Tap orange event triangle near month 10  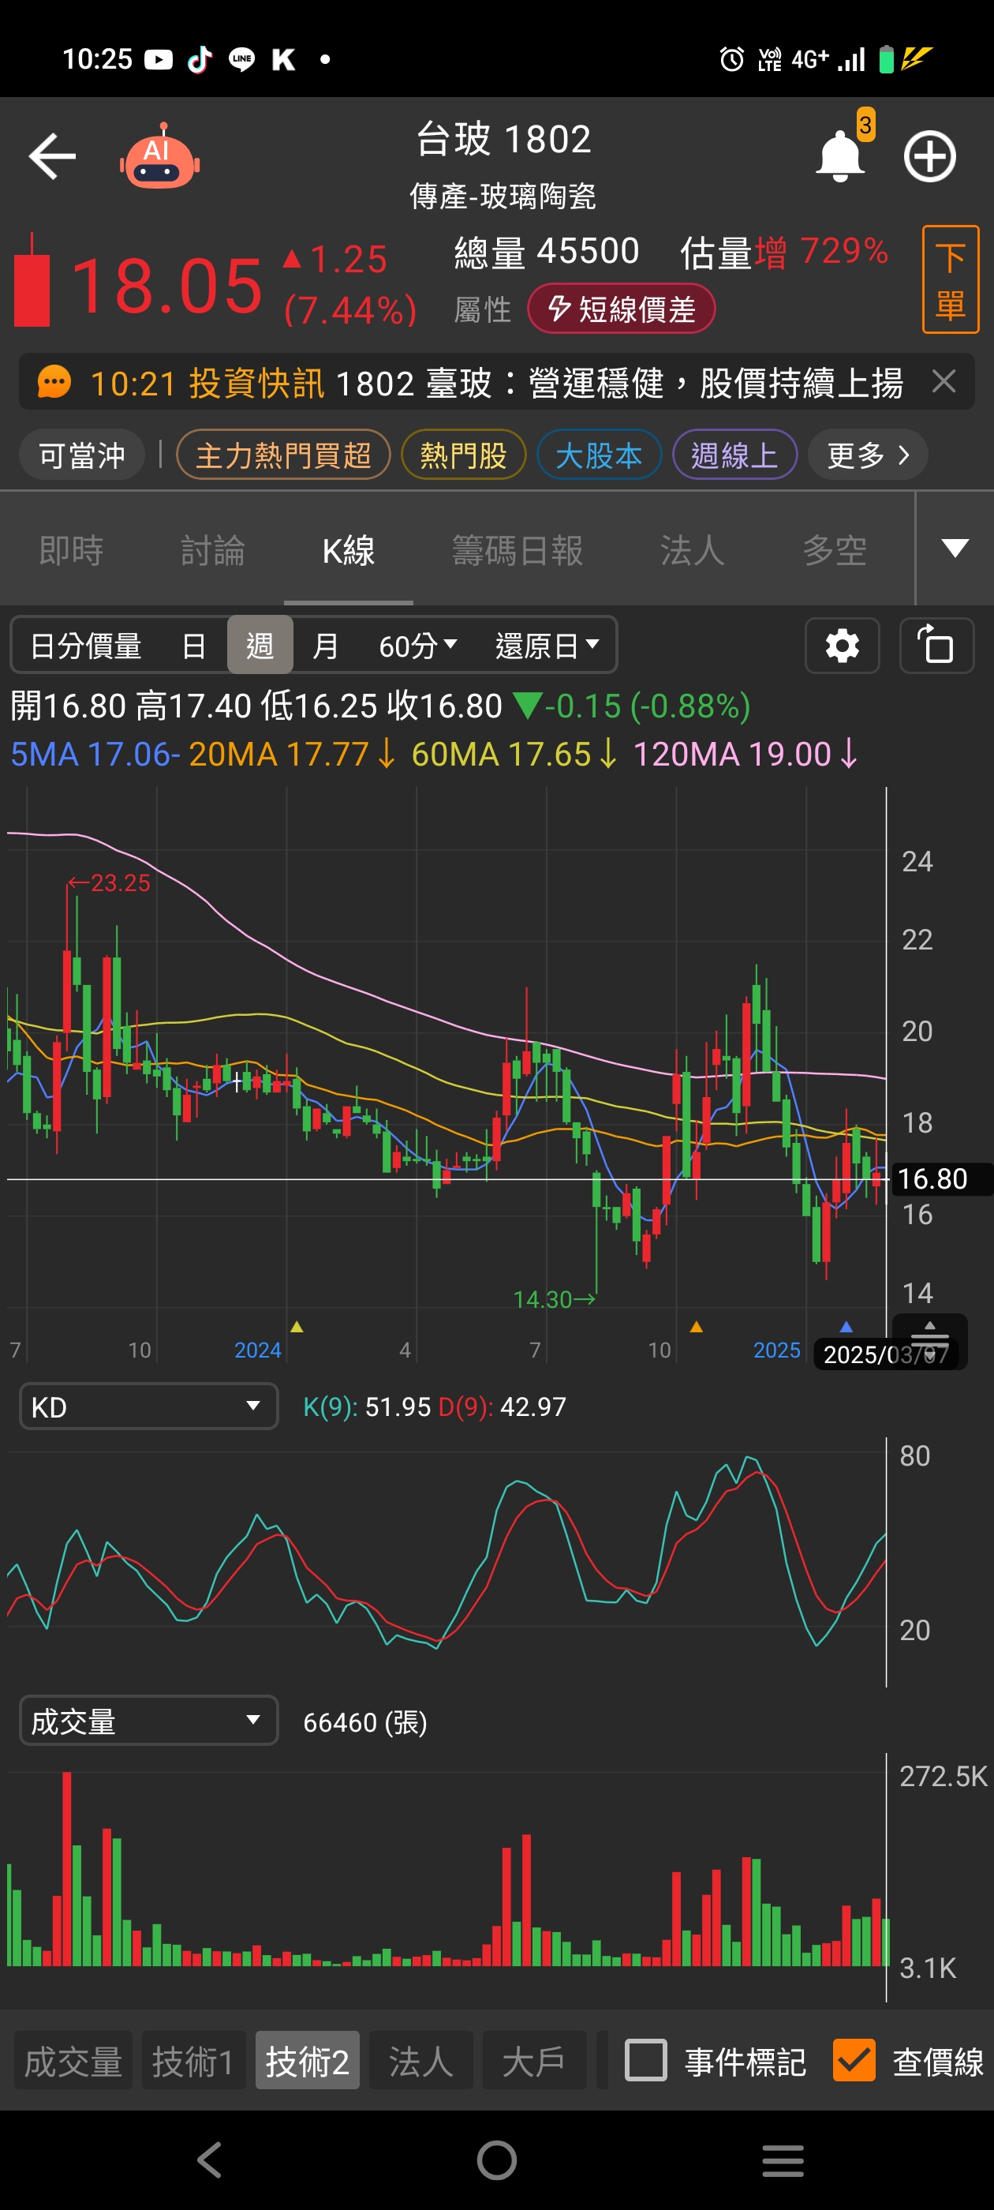pos(697,1326)
